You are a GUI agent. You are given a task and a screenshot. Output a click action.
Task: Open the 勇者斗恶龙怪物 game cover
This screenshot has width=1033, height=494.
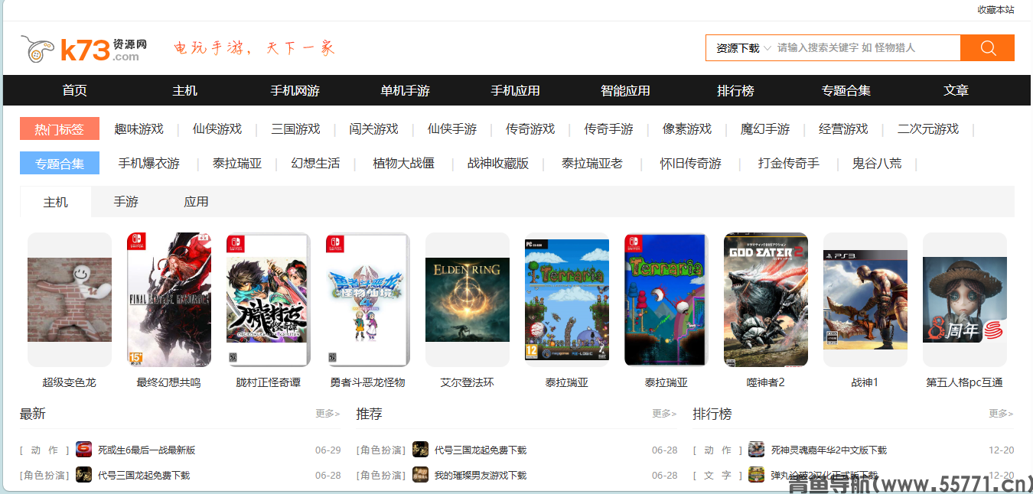click(x=368, y=300)
